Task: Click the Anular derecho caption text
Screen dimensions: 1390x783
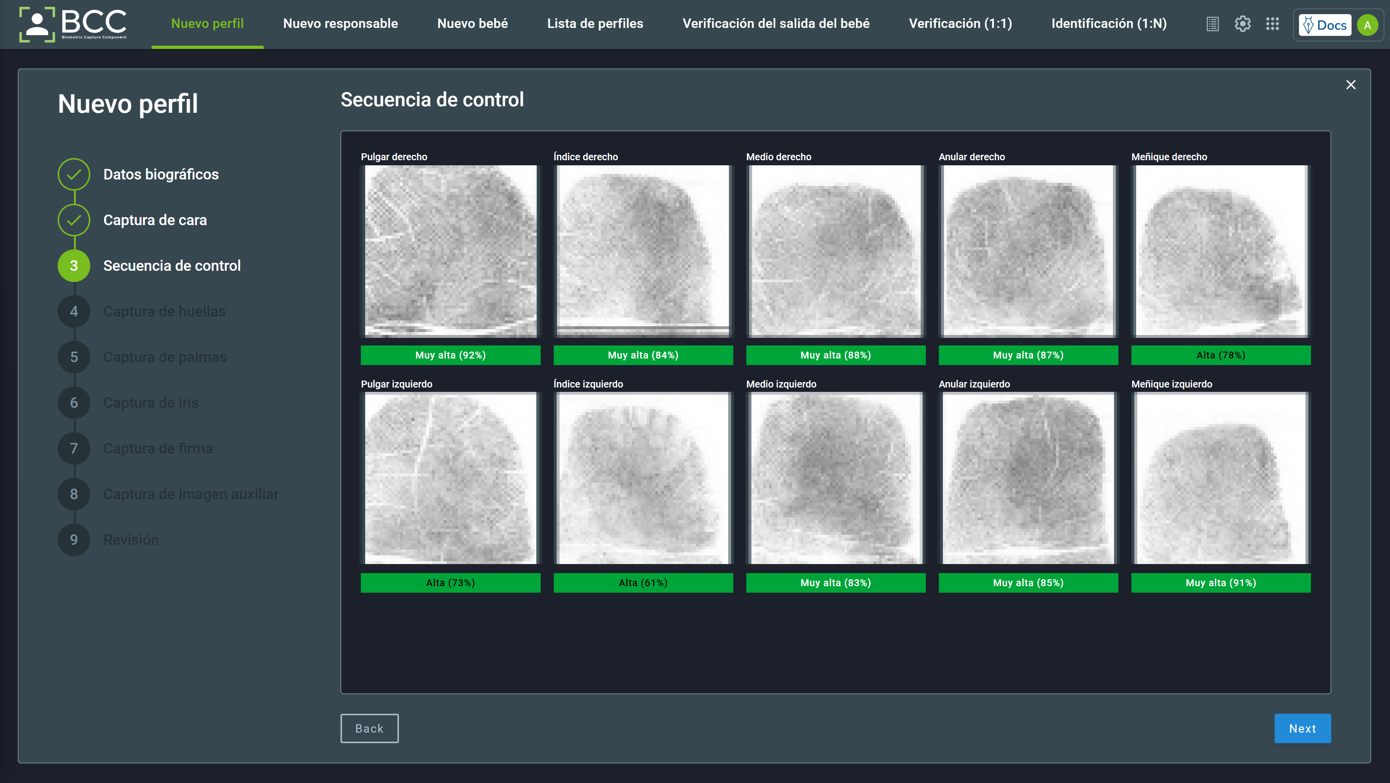Action: pos(972,157)
